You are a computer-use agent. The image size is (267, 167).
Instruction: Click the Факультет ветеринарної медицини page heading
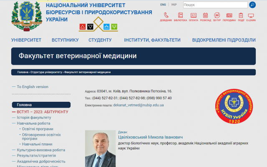(78, 56)
